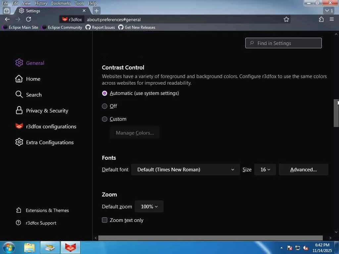
Task: Open the extensions puzzle icon in toolbar
Action: pos(321,20)
